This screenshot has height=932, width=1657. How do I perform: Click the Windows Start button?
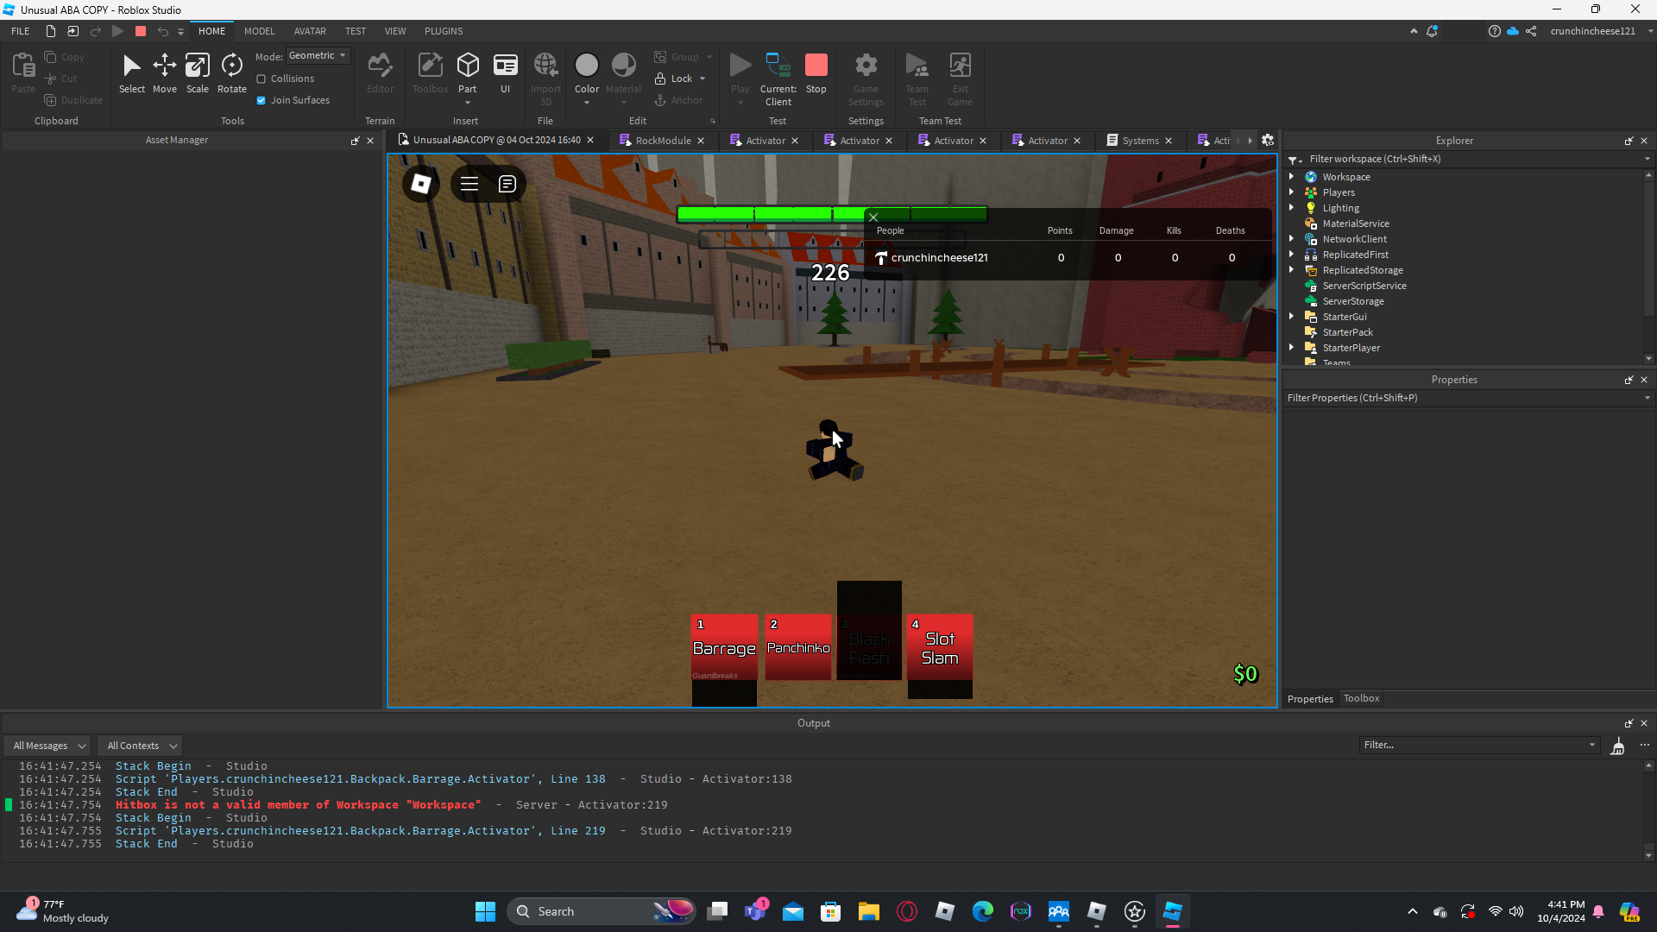(x=486, y=911)
